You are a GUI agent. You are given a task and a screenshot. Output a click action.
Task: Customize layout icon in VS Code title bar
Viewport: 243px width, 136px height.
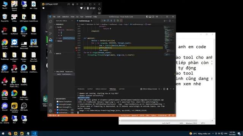(157, 17)
